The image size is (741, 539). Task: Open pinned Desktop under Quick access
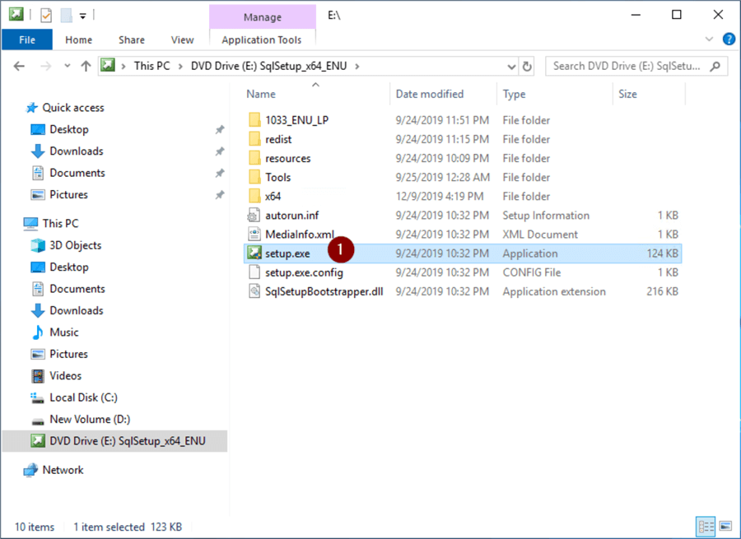69,129
